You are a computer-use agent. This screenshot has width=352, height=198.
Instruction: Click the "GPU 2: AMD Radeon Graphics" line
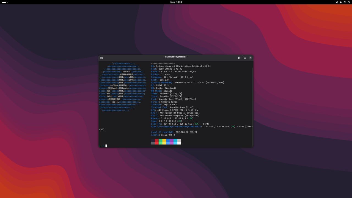click(175, 116)
